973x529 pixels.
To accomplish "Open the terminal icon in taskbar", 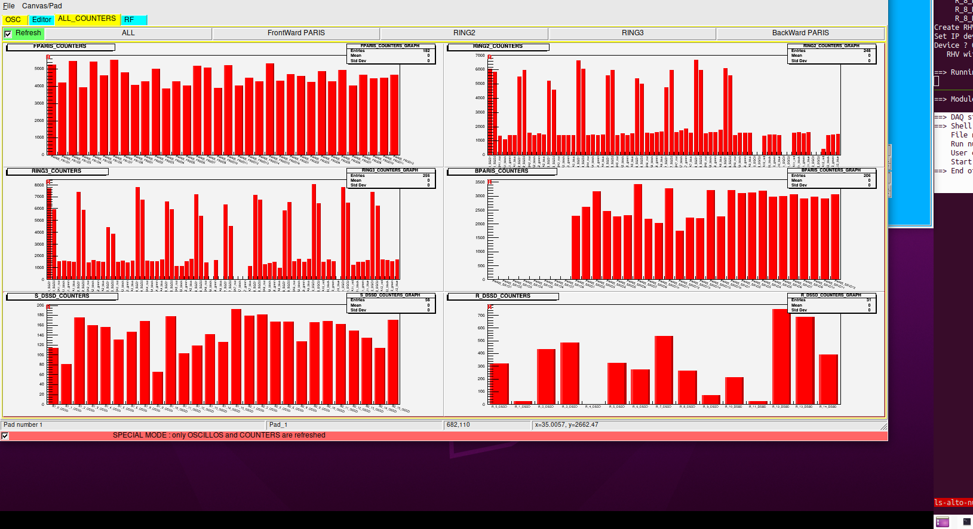I will coord(966,522).
